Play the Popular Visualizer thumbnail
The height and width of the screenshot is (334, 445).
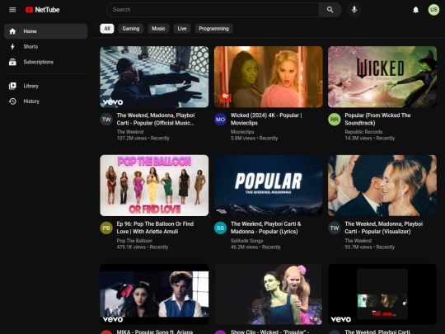382,186
